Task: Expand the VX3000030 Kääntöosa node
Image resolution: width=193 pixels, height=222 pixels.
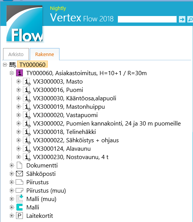Action: (18, 98)
